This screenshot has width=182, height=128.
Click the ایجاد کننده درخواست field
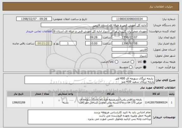click(x=100, y=31)
